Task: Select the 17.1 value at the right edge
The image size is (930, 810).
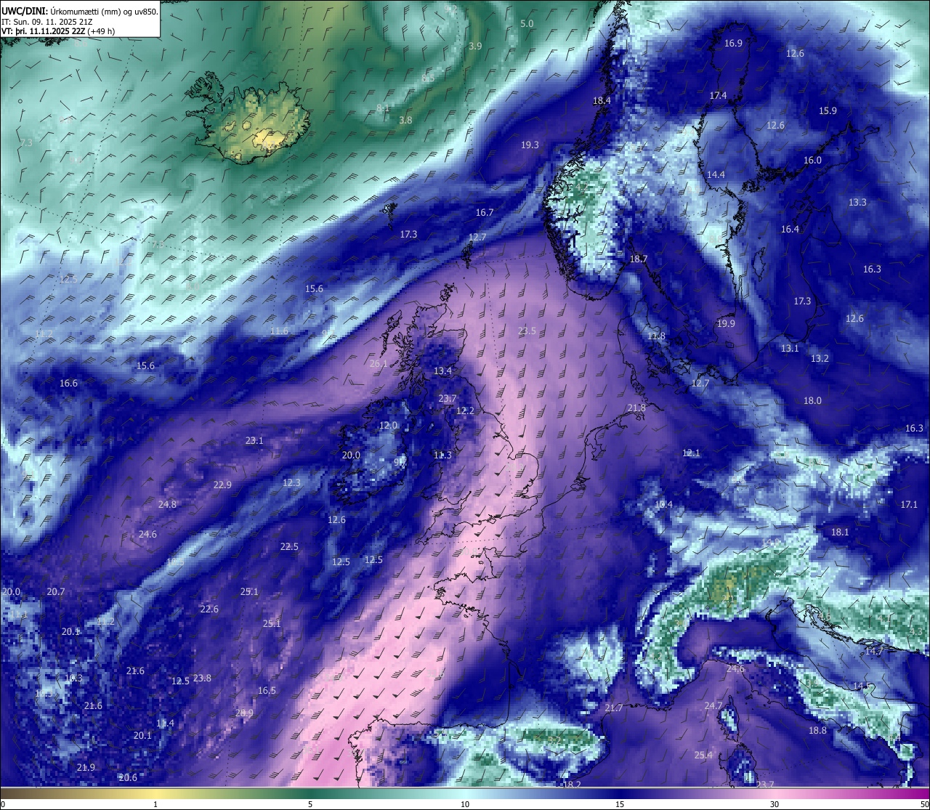Action: pyautogui.click(x=909, y=504)
